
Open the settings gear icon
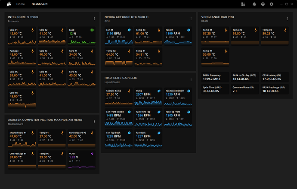coord(272,4)
